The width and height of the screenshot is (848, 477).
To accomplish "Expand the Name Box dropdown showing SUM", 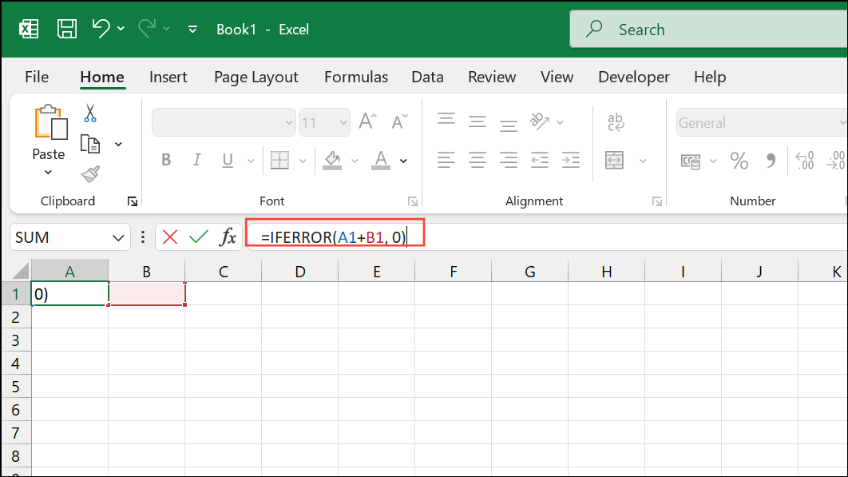I will tap(119, 237).
